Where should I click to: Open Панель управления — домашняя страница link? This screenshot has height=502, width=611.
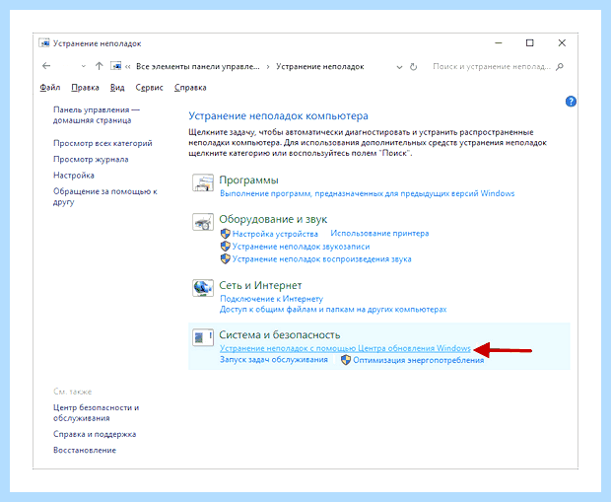[97, 115]
